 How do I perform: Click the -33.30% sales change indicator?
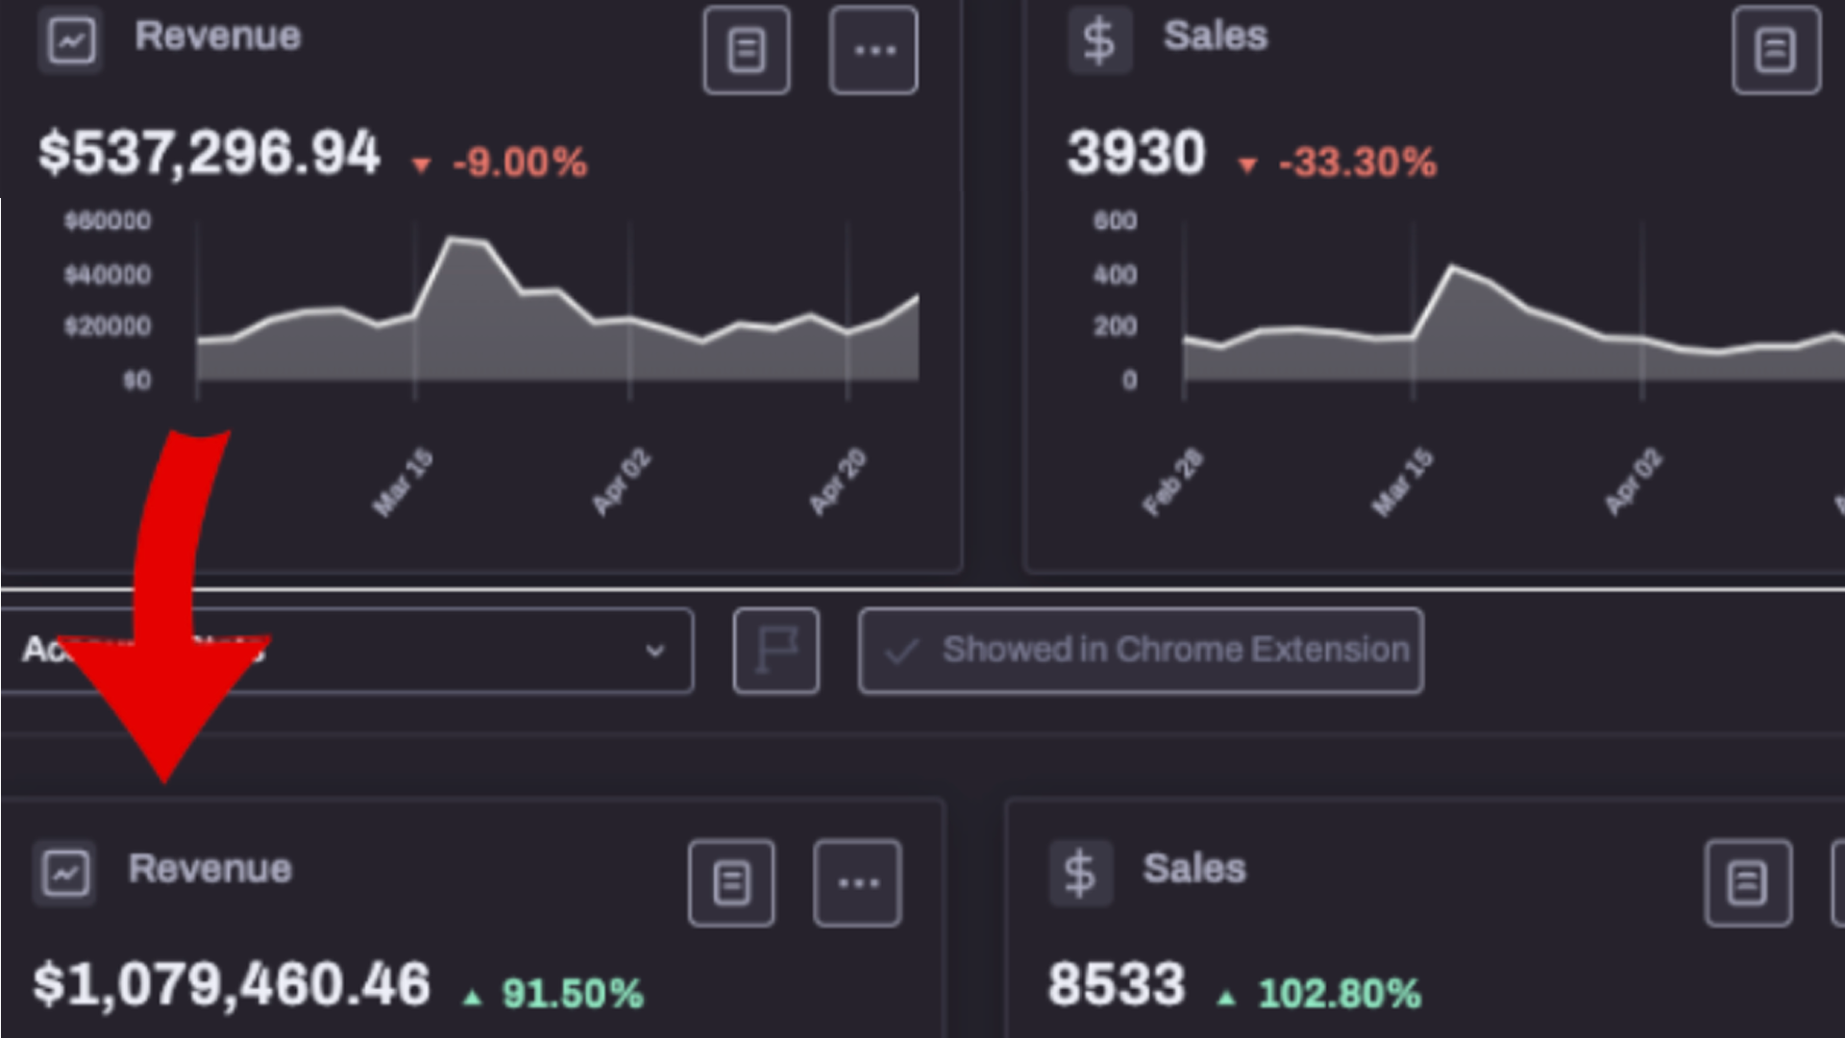[x=1356, y=162]
